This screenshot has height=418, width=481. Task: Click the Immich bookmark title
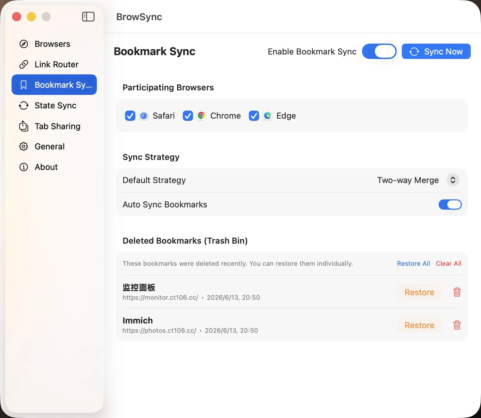(x=138, y=321)
